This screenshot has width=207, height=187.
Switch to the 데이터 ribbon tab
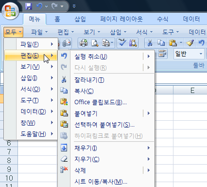pyautogui.click(x=191, y=19)
